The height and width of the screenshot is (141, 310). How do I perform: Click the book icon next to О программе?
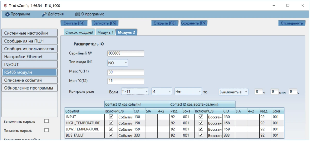(78, 14)
